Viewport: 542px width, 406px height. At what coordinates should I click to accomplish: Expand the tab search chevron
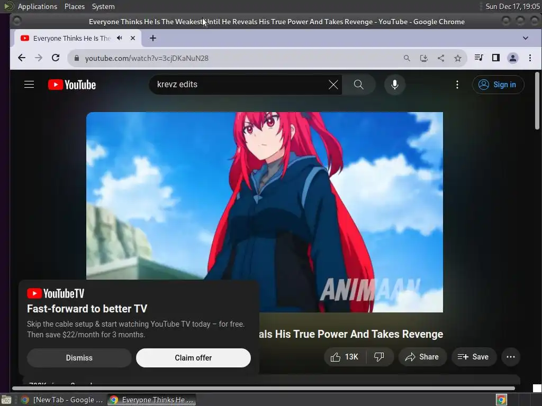coord(526,38)
